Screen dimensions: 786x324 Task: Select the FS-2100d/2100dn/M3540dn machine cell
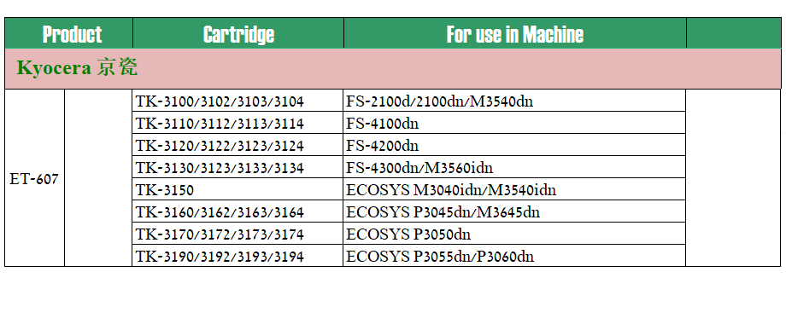pyautogui.click(x=514, y=101)
